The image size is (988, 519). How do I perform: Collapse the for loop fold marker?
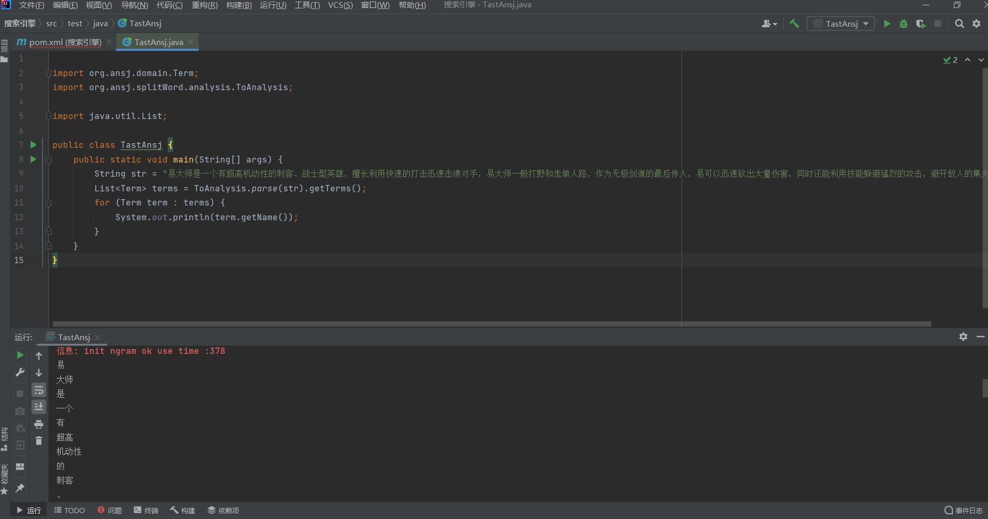(x=48, y=202)
